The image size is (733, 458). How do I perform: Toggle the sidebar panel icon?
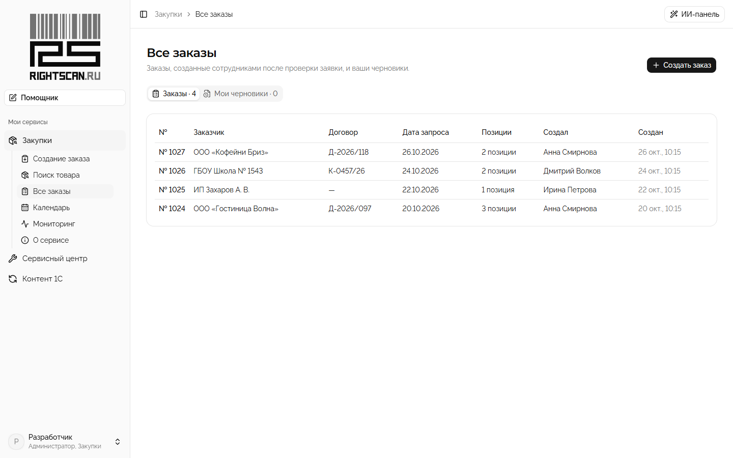click(144, 14)
